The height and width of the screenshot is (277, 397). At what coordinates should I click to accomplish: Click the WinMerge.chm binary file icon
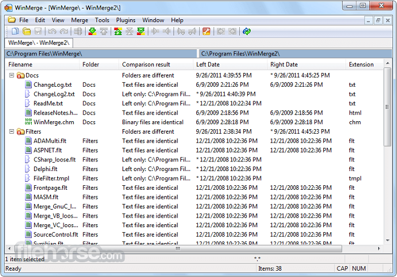tap(28, 122)
